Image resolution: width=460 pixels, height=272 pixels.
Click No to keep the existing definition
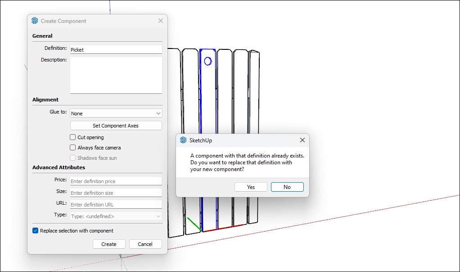(287, 187)
